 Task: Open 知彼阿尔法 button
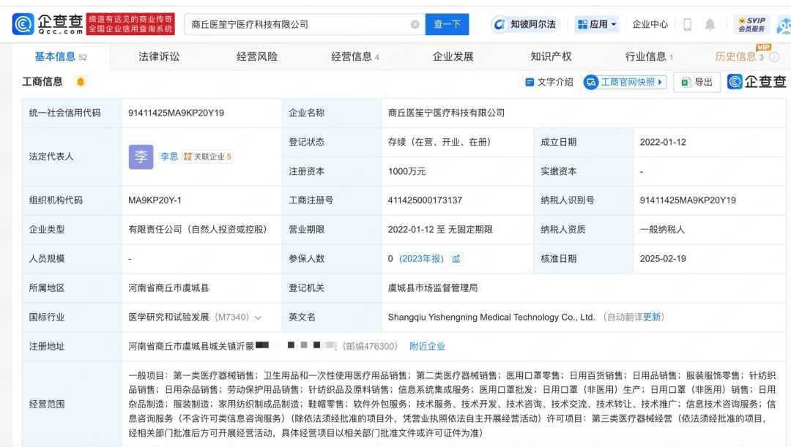[526, 24]
